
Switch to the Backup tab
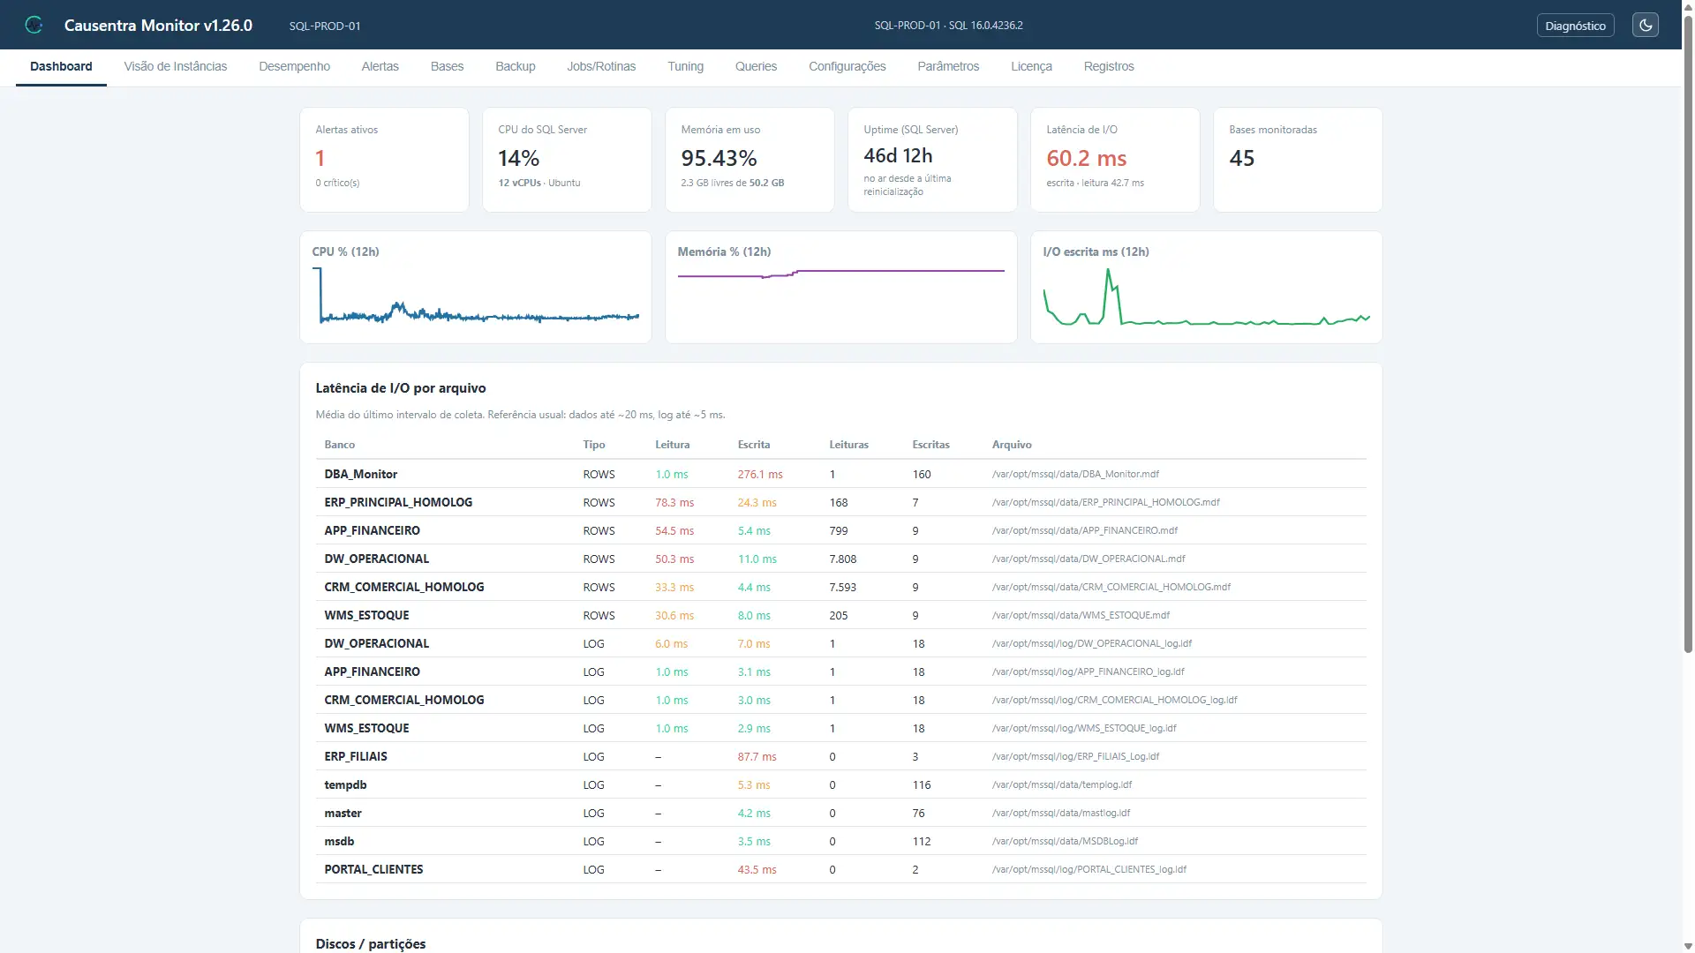pos(516,66)
